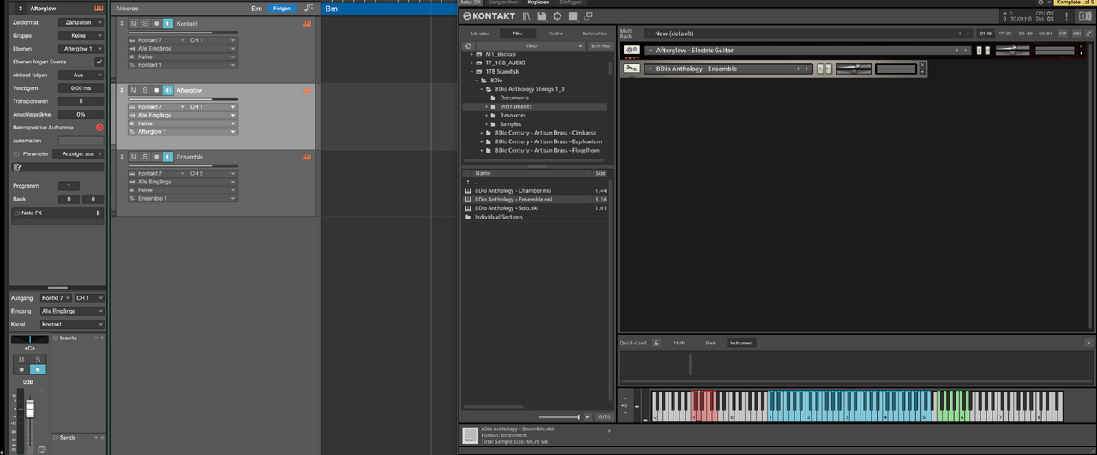Click chord track notes icon
This screenshot has height=455, width=1097.
click(x=309, y=8)
